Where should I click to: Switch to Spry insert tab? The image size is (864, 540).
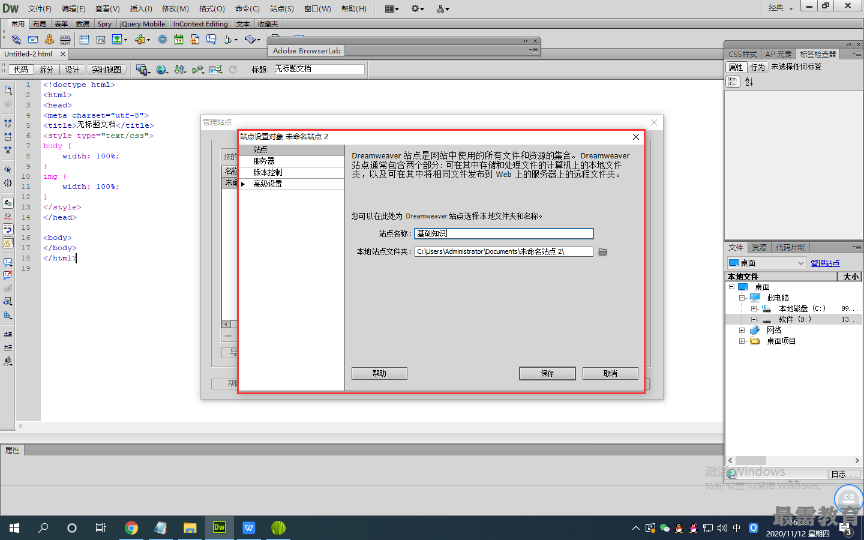[x=104, y=24]
